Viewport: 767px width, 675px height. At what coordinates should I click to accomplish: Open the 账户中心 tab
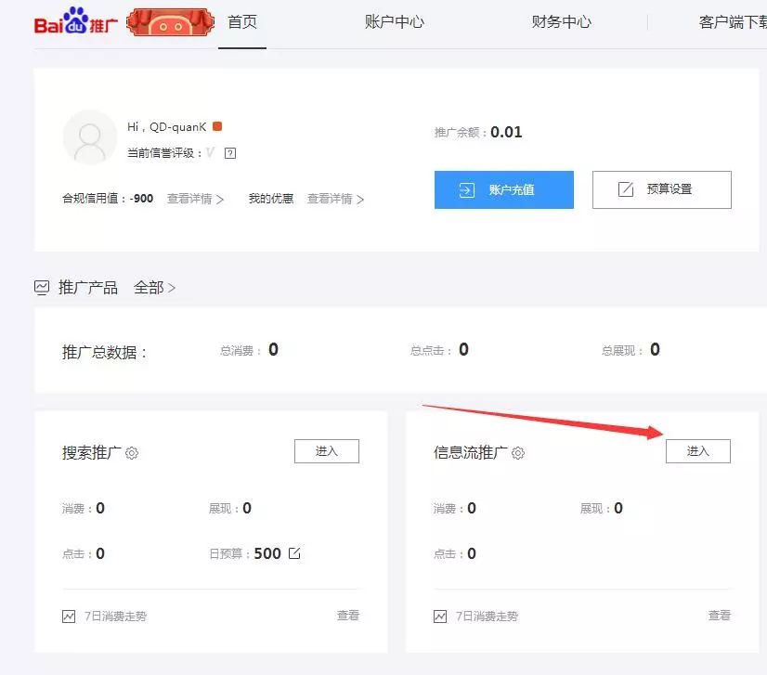point(395,22)
